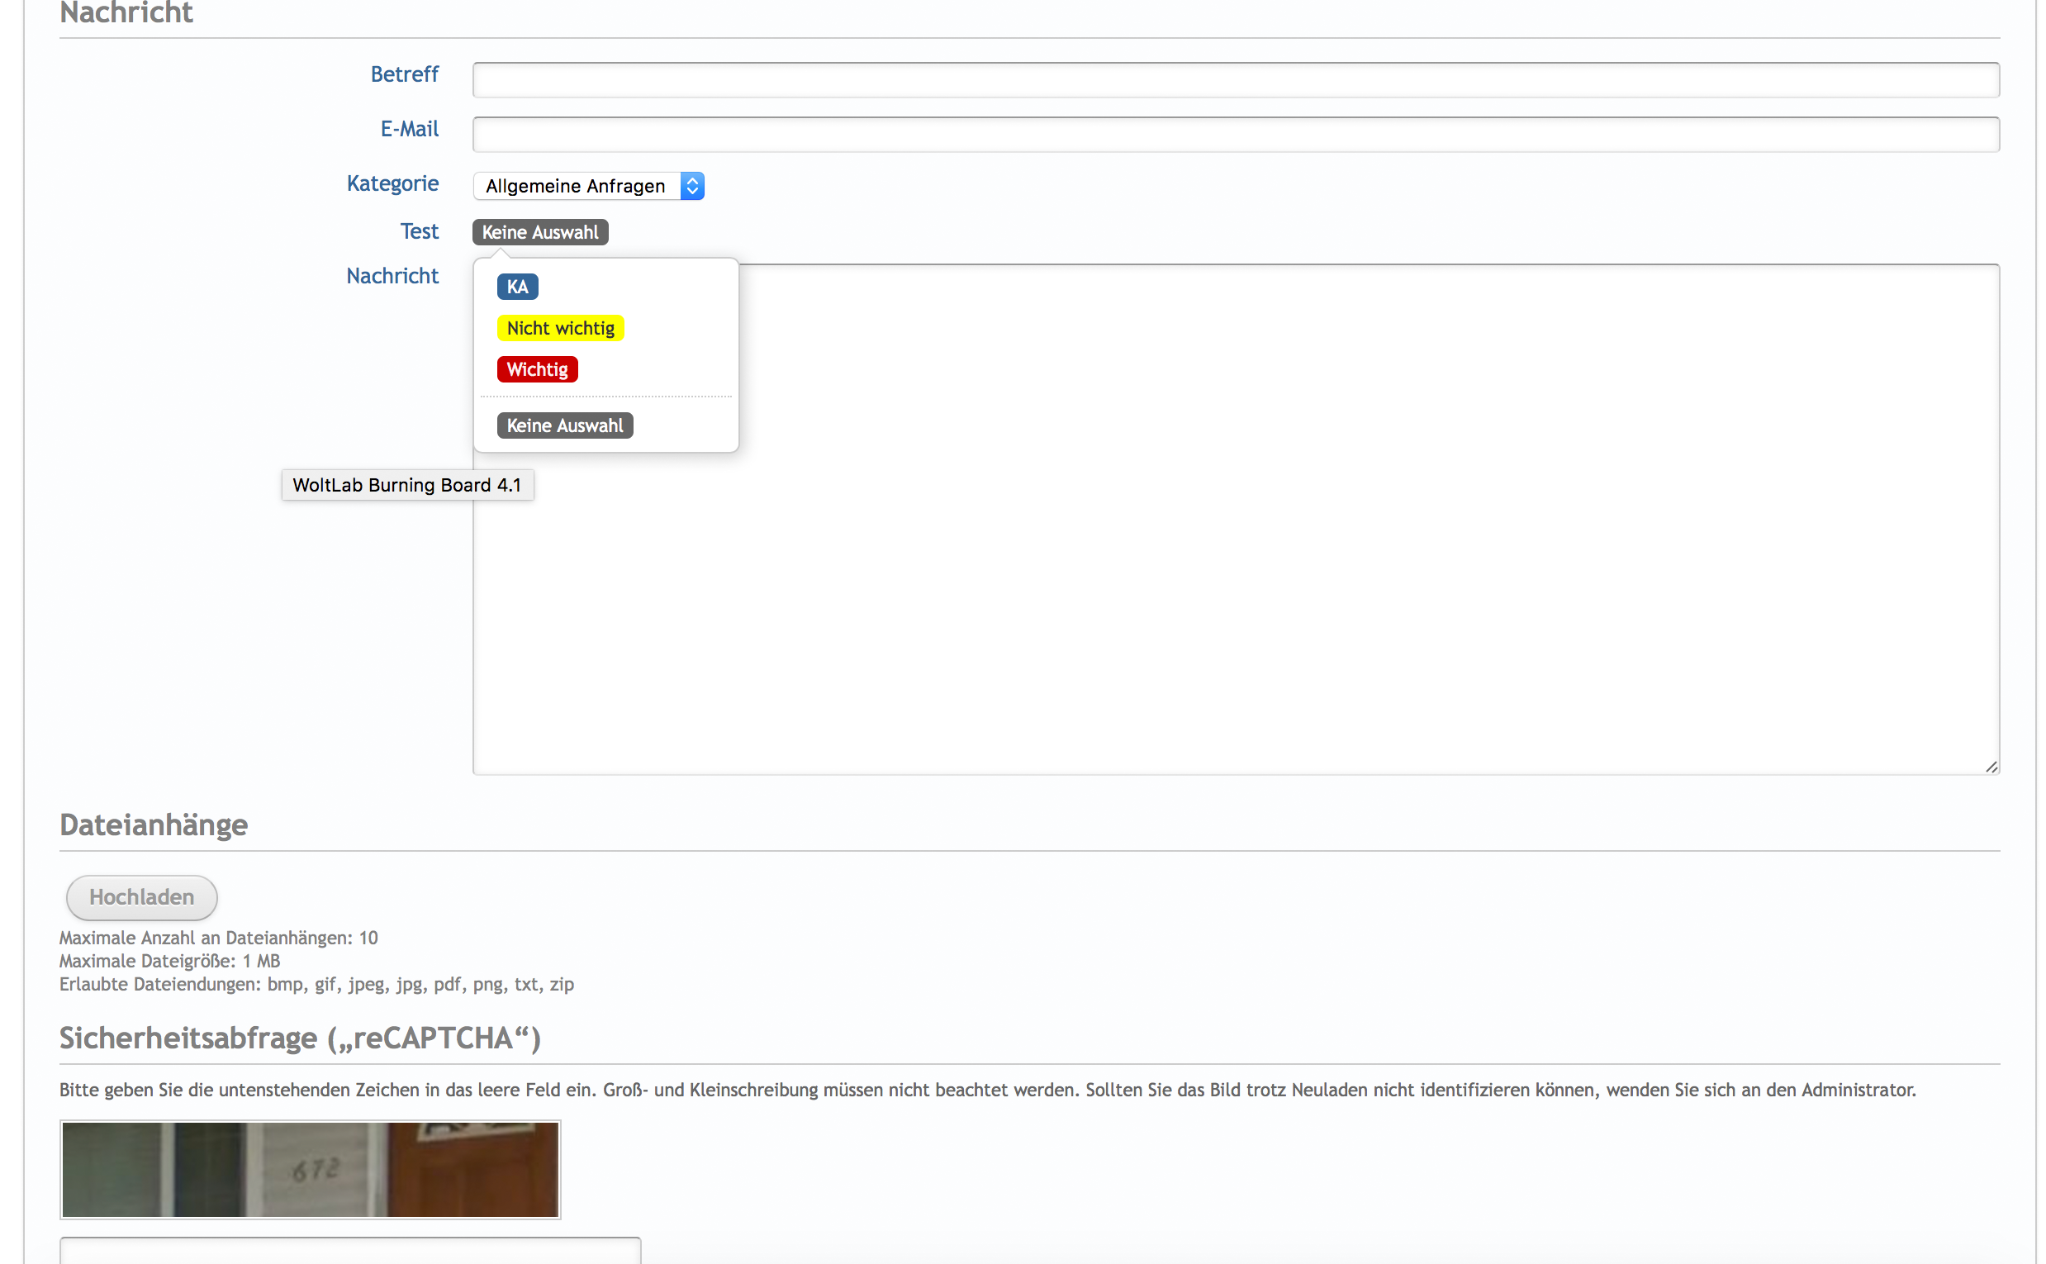This screenshot has width=2046, height=1264.
Task: Click the reCAPTCHA image showing 672
Action: coord(310,1170)
